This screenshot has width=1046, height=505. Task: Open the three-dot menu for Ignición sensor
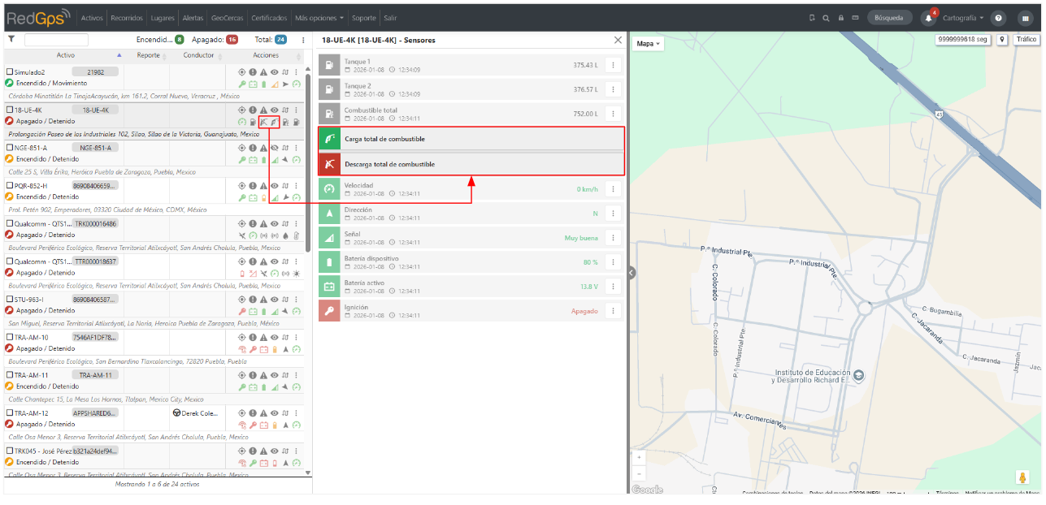pos(613,311)
